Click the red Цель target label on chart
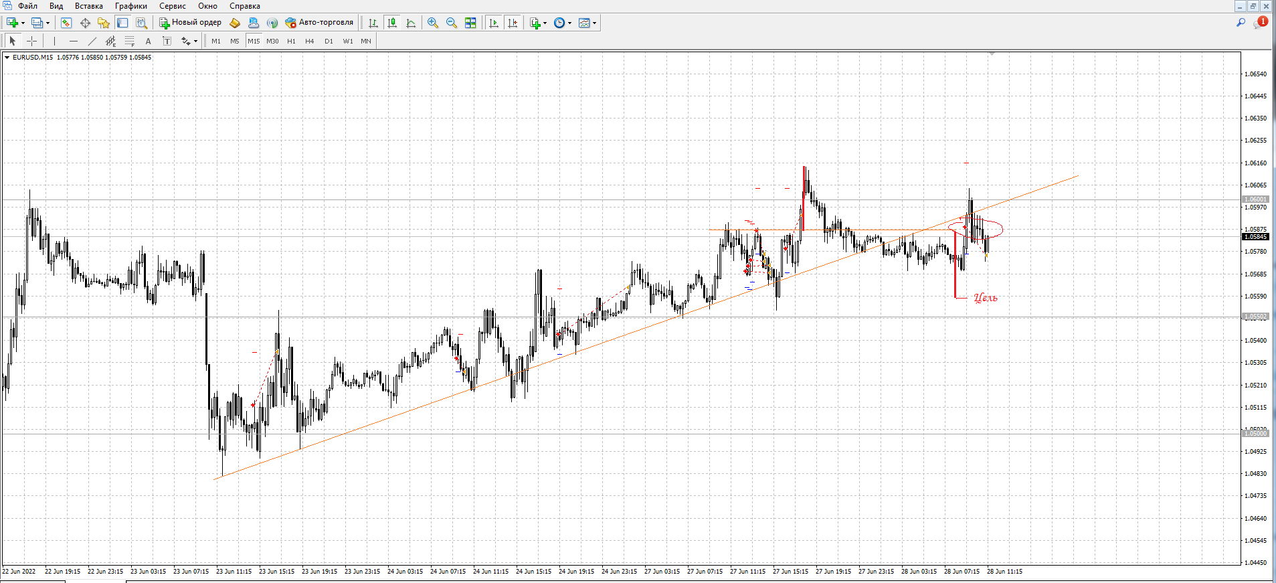 (x=986, y=298)
